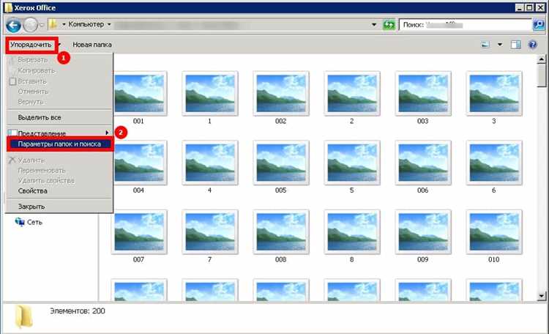Viewport: 549px width, 334px height.
Task: Select the Сеть network item
Action: 29,222
